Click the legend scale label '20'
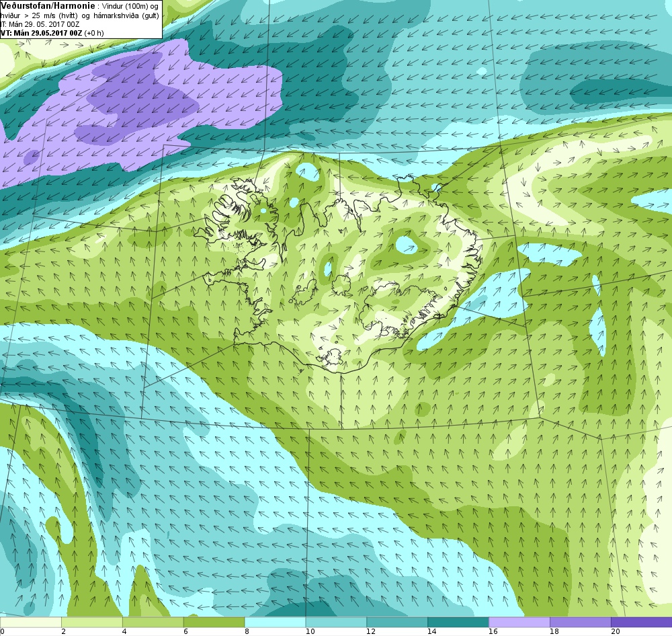Screen dimensions: 672x636 tap(616, 632)
